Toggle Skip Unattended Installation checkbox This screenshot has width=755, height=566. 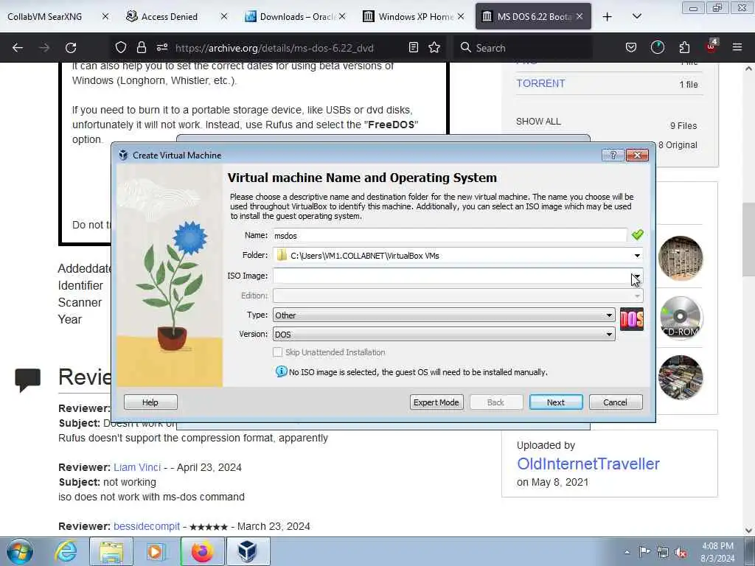pos(277,352)
